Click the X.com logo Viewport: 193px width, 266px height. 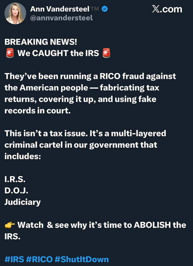tap(167, 9)
